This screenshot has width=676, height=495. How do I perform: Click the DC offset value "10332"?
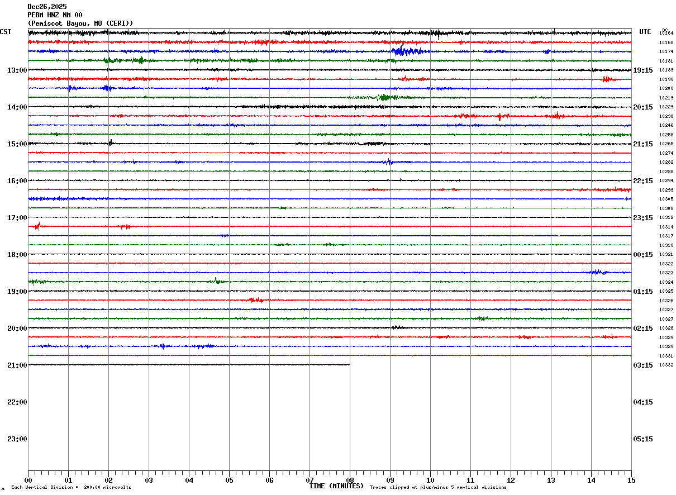pos(667,365)
